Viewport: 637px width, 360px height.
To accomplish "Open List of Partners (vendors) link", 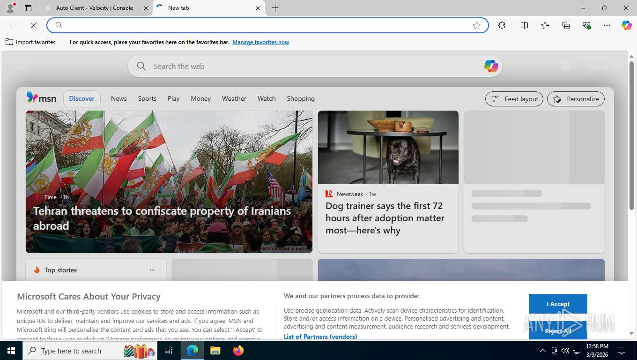I will coord(320,337).
